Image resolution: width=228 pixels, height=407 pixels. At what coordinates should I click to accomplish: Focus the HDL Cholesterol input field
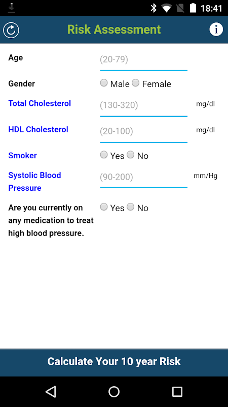click(144, 132)
